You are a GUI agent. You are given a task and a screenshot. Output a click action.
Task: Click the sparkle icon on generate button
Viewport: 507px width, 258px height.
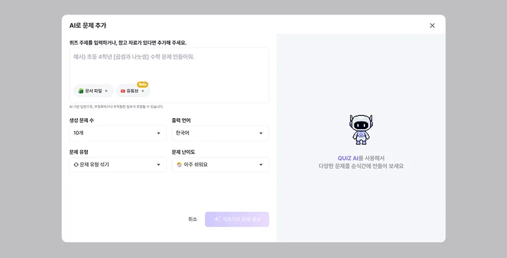click(x=217, y=219)
